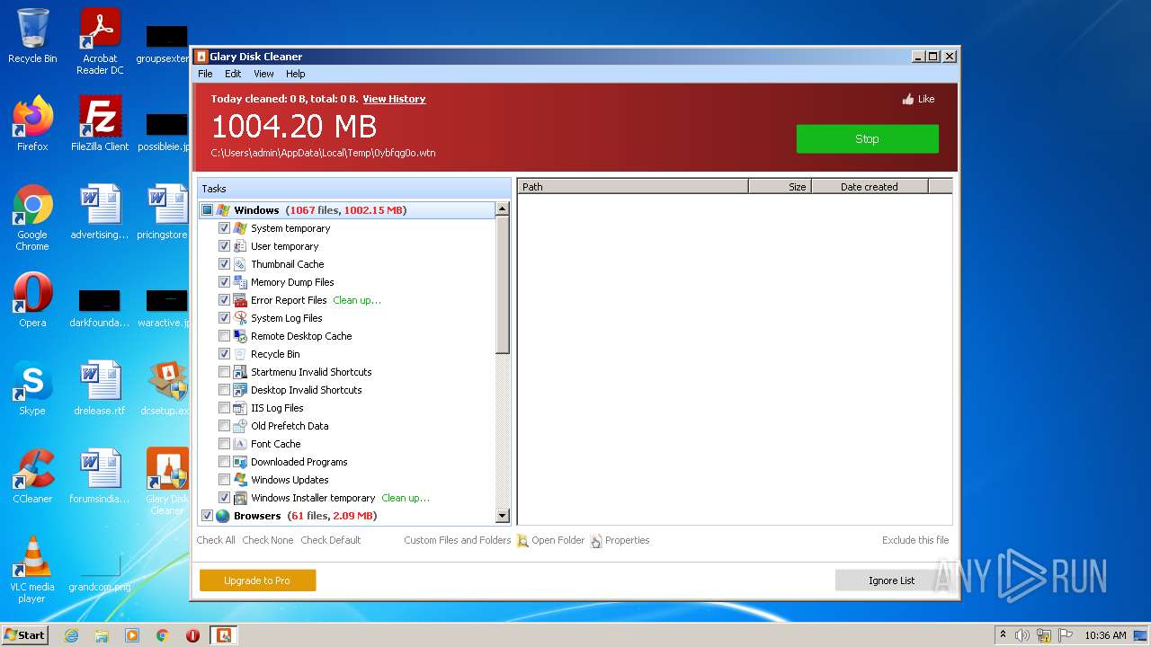The height and width of the screenshot is (647, 1151).
Task: Click the Start button
Action: tap(25, 634)
